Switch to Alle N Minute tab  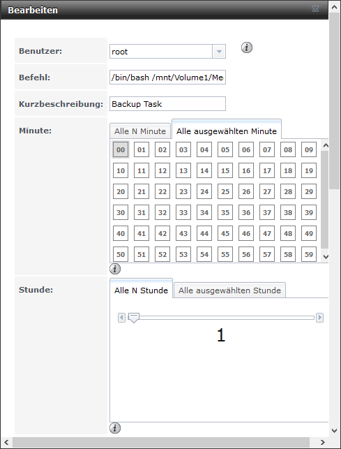tap(140, 131)
